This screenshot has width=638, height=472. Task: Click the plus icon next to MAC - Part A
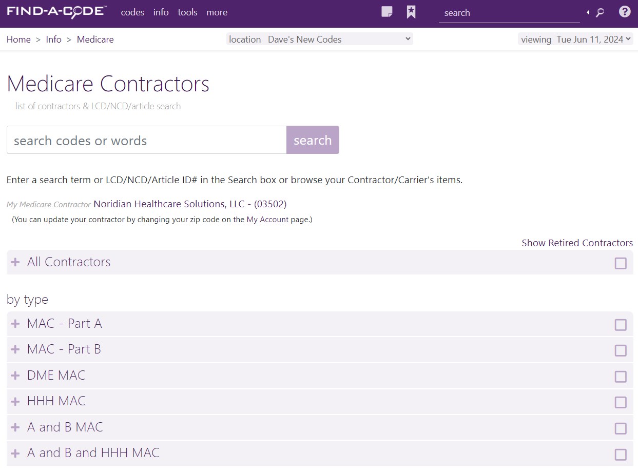[15, 324]
